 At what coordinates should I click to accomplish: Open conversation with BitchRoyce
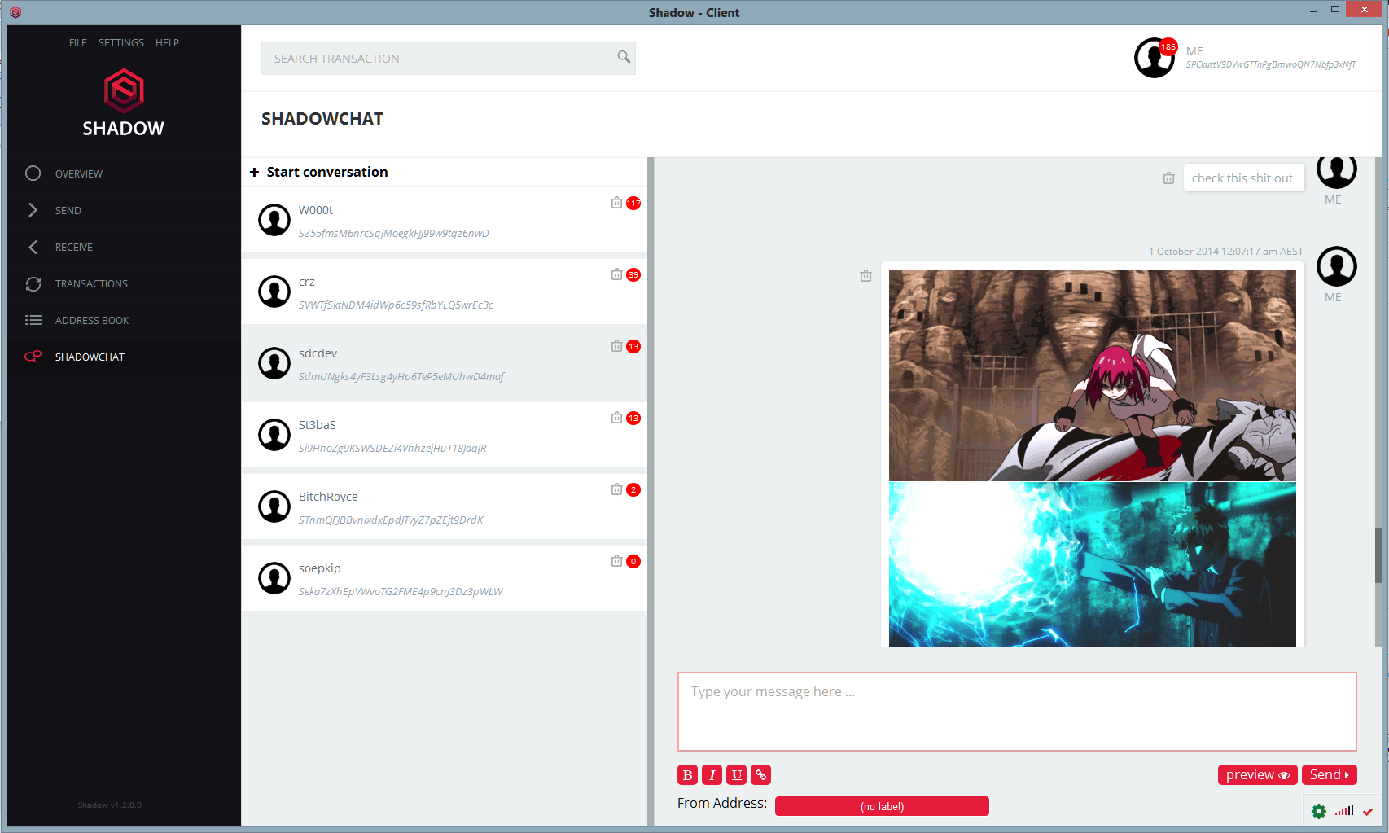(x=445, y=506)
